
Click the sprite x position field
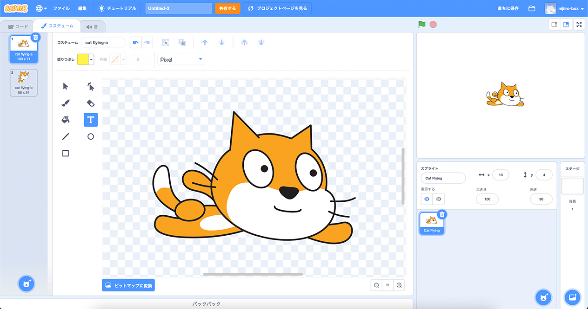(501, 175)
